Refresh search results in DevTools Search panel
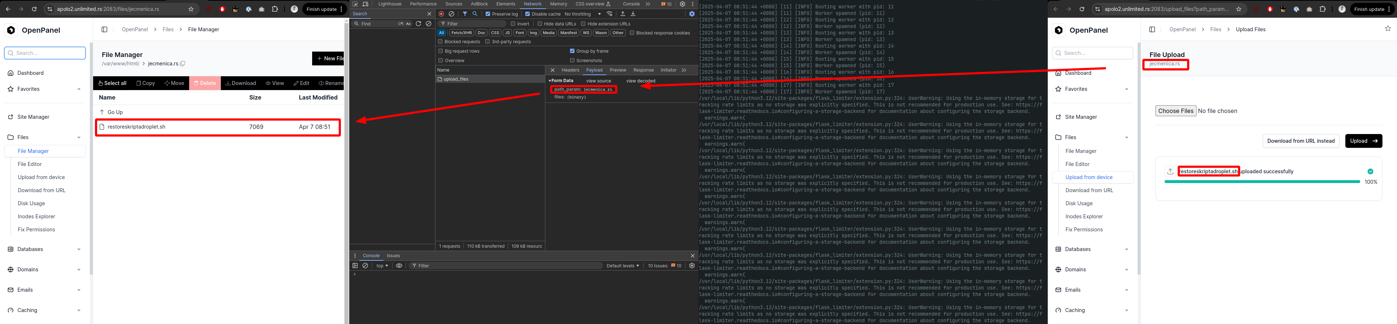1397x324 pixels. pyautogui.click(x=419, y=24)
